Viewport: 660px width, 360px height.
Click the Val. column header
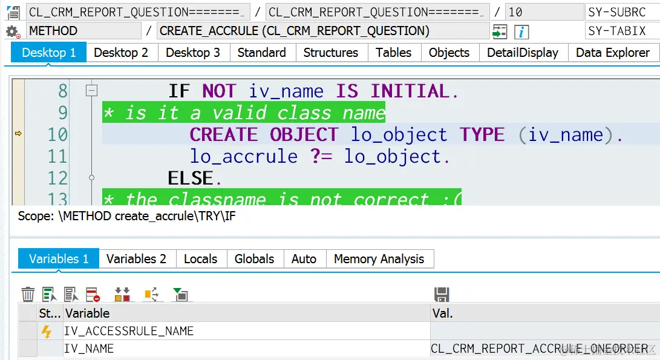545,313
